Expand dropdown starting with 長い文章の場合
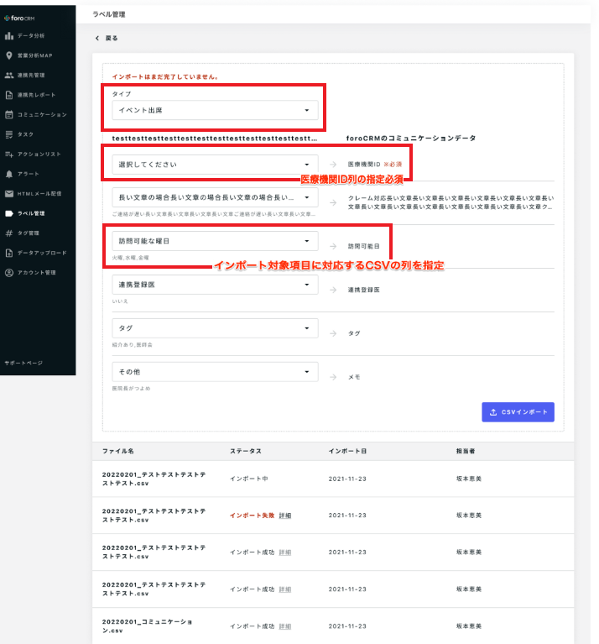This screenshot has height=644, width=599. tap(215, 197)
